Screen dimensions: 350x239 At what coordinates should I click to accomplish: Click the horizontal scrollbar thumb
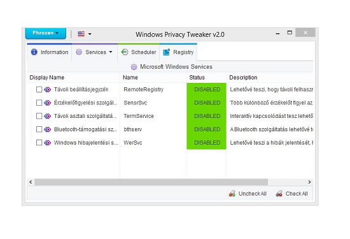point(151,182)
